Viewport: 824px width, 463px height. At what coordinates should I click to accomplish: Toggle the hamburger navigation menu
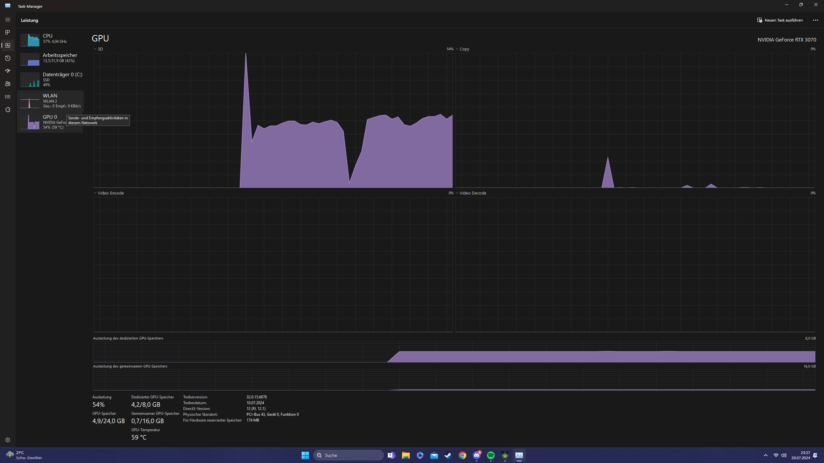[x=8, y=20]
